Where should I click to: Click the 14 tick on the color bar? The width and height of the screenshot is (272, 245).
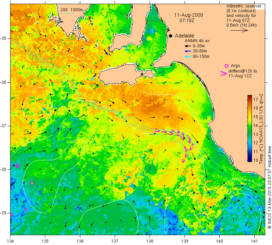256,126
